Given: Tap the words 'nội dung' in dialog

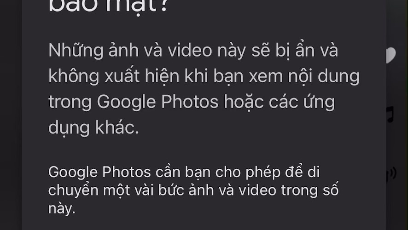Looking at the screenshot, I should click(324, 77).
